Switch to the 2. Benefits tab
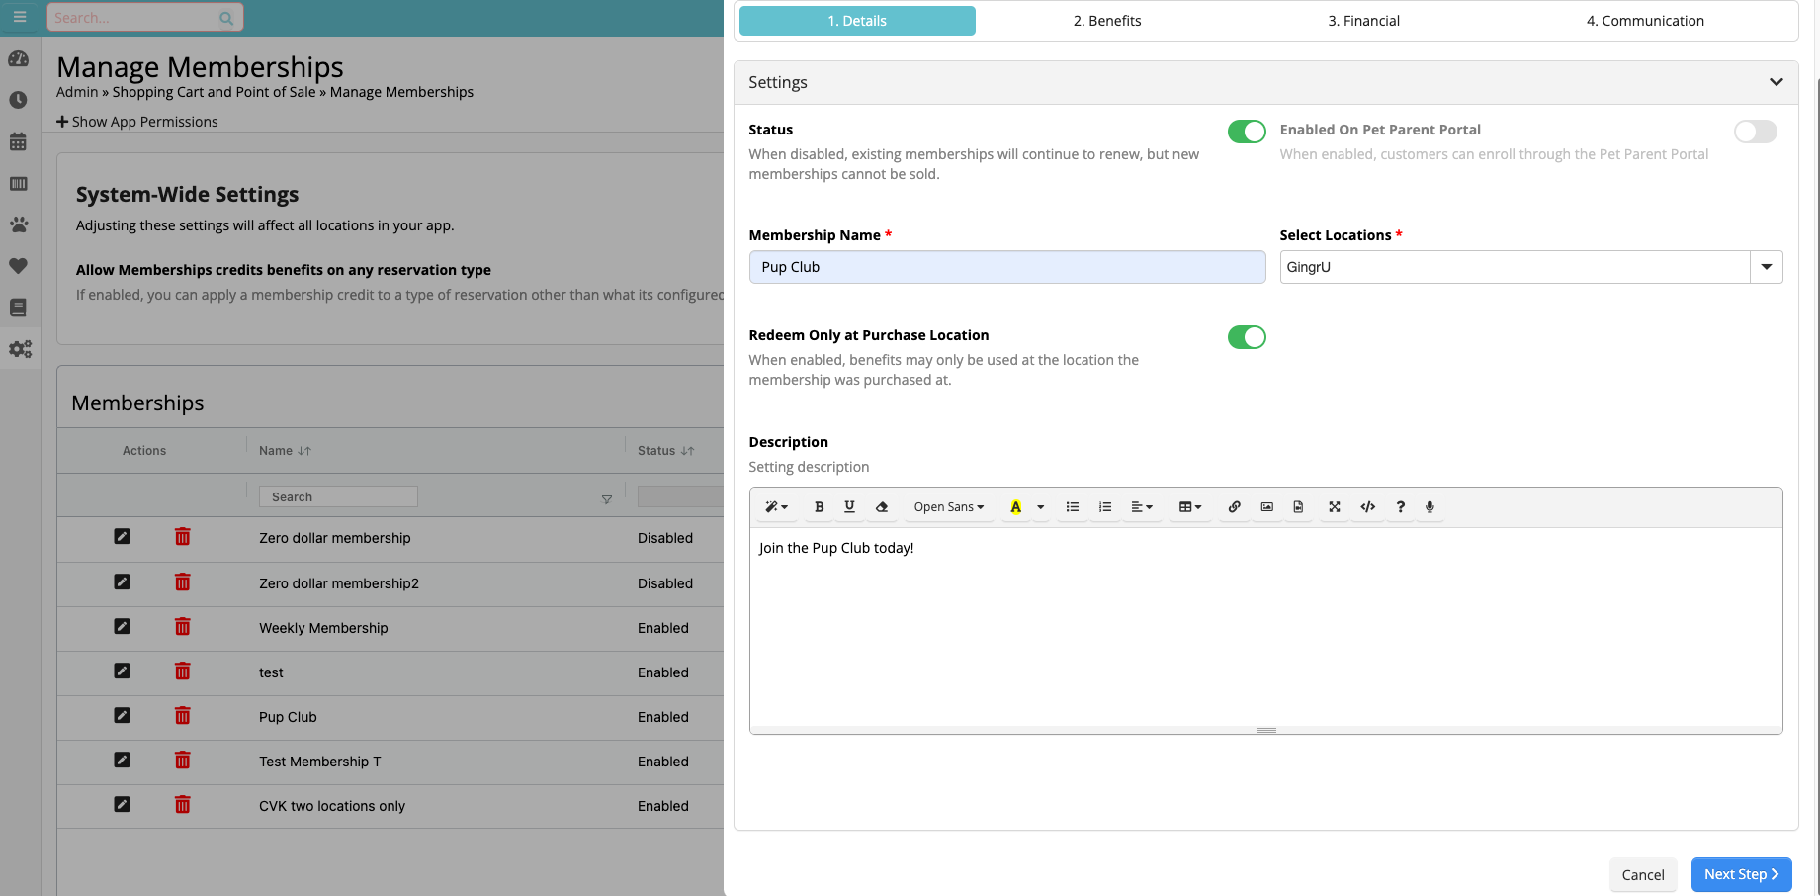 coord(1107,21)
